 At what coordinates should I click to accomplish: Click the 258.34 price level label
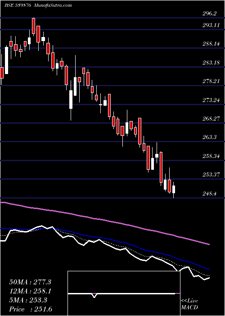coord(211,156)
